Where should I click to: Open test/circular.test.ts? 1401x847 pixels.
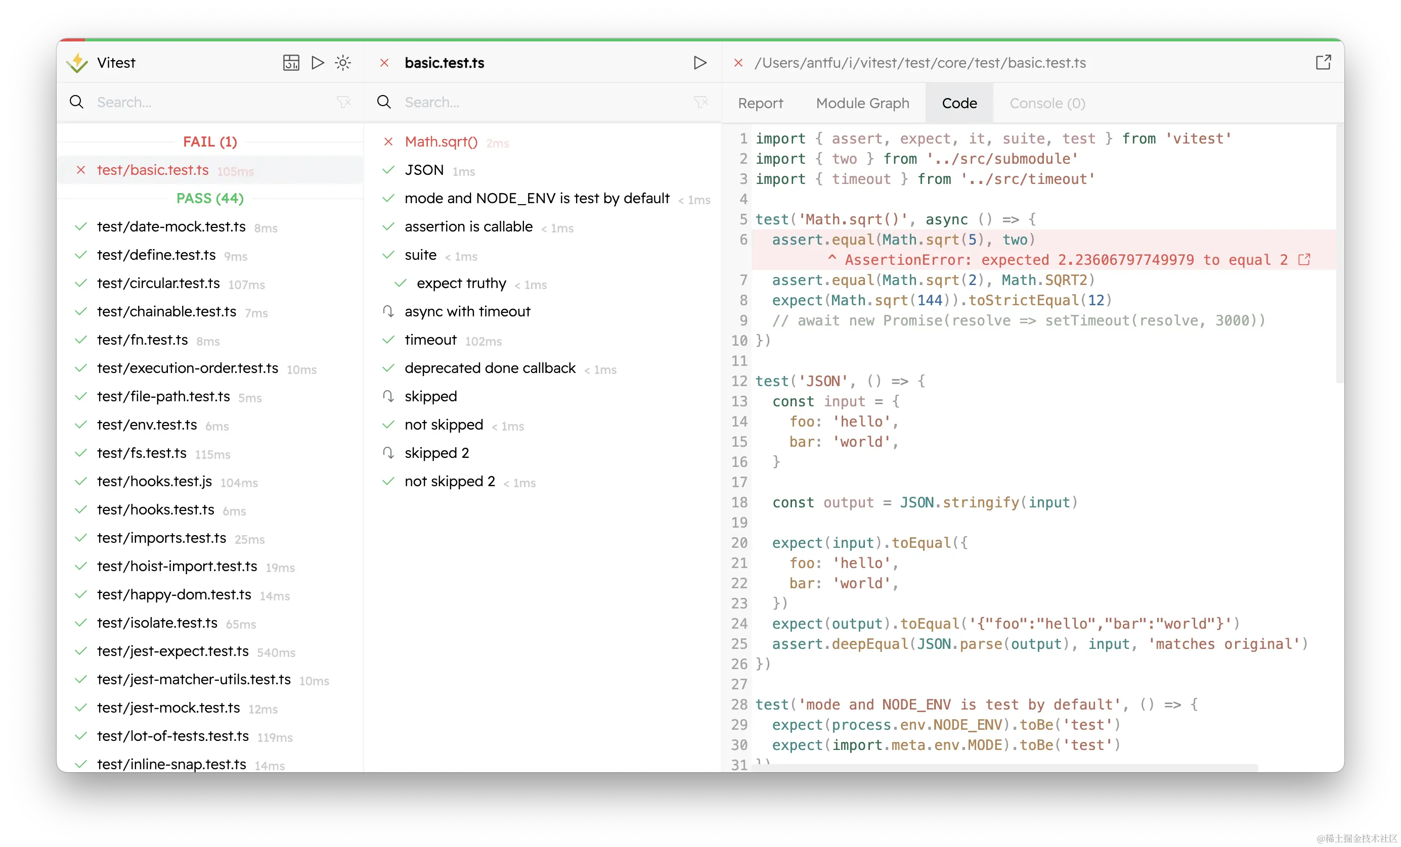(x=210, y=284)
